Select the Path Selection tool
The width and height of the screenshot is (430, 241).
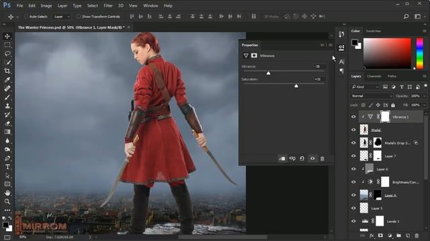(x=7, y=175)
